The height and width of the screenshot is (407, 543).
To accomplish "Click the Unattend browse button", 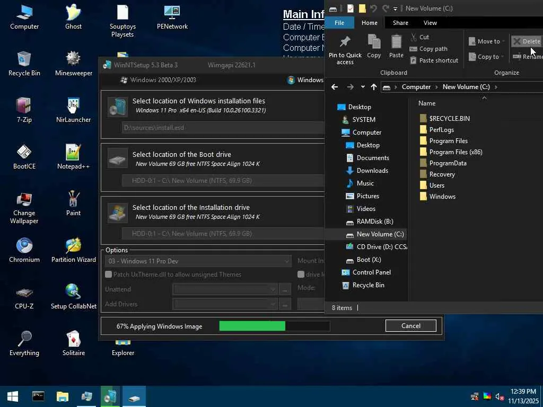I will pos(285,289).
